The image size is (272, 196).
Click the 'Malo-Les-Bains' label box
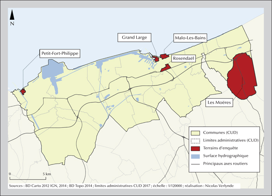[190, 38]
